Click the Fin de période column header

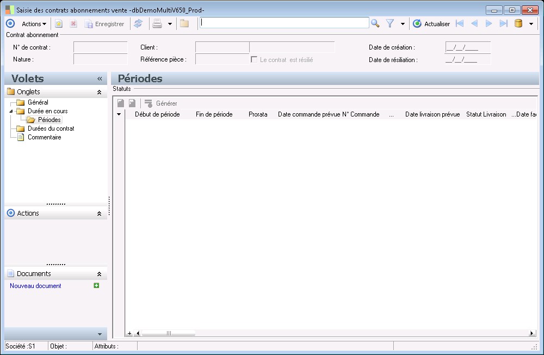(x=214, y=114)
